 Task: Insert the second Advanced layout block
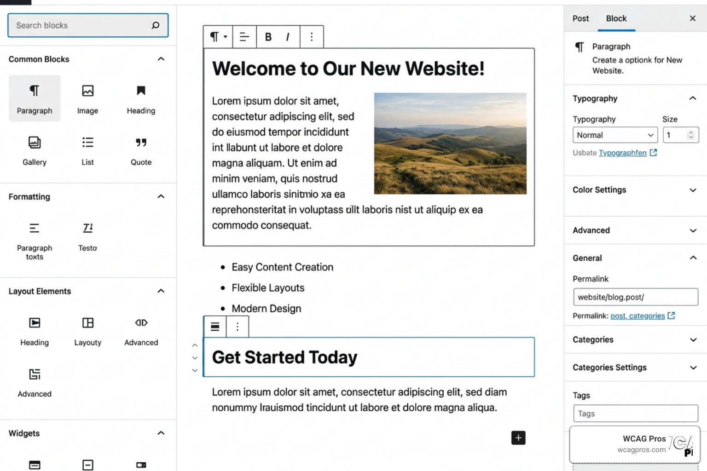point(35,383)
